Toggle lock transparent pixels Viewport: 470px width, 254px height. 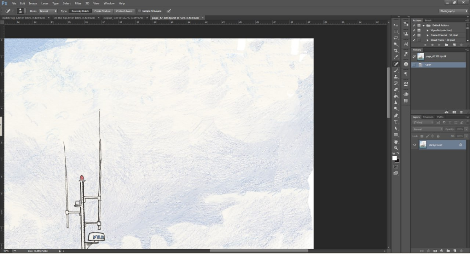click(x=422, y=136)
